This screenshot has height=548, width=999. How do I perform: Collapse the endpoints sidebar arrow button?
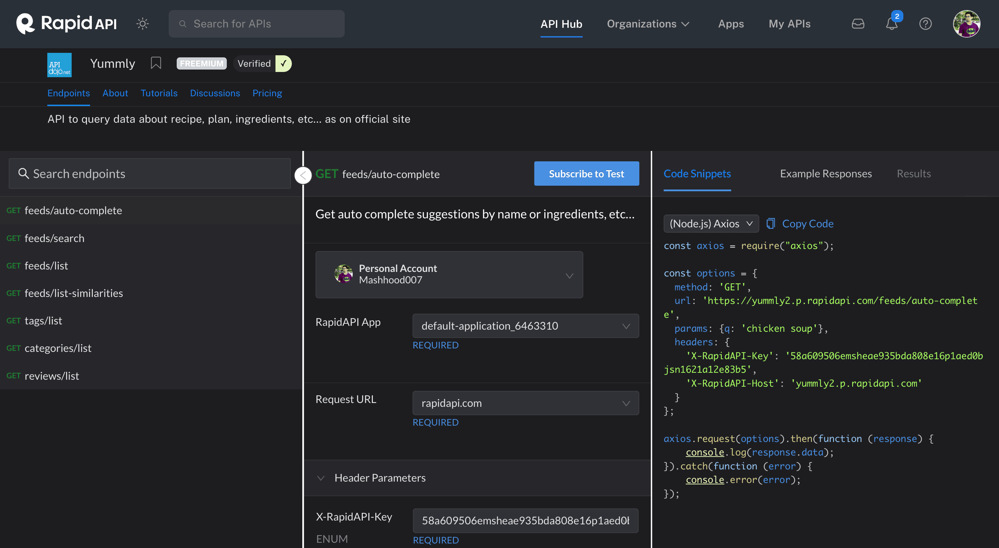point(303,176)
